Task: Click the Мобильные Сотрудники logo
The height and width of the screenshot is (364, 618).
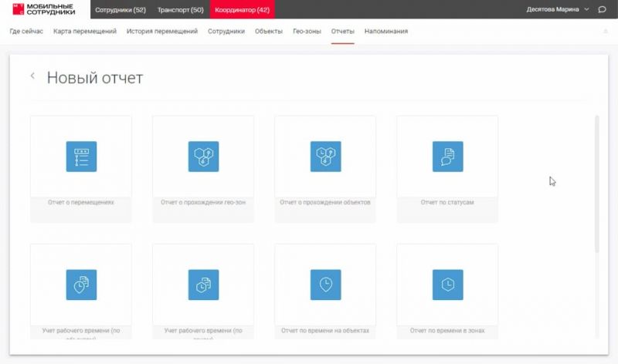Action: (x=45, y=9)
